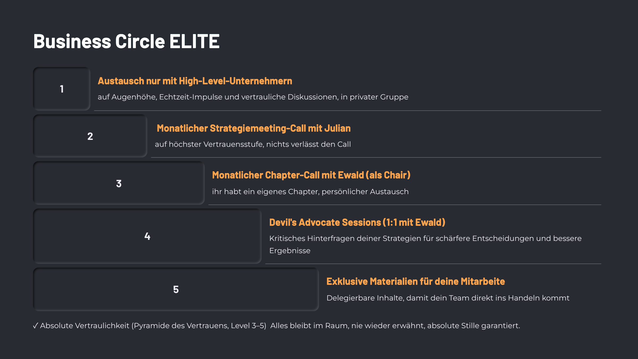The height and width of the screenshot is (359, 638).
Task: Select the numbered box 2
Action: [x=90, y=136]
